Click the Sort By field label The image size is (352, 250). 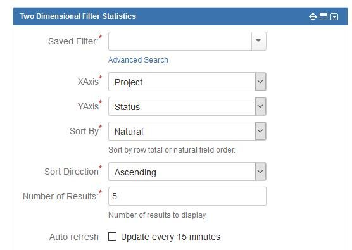[84, 131]
